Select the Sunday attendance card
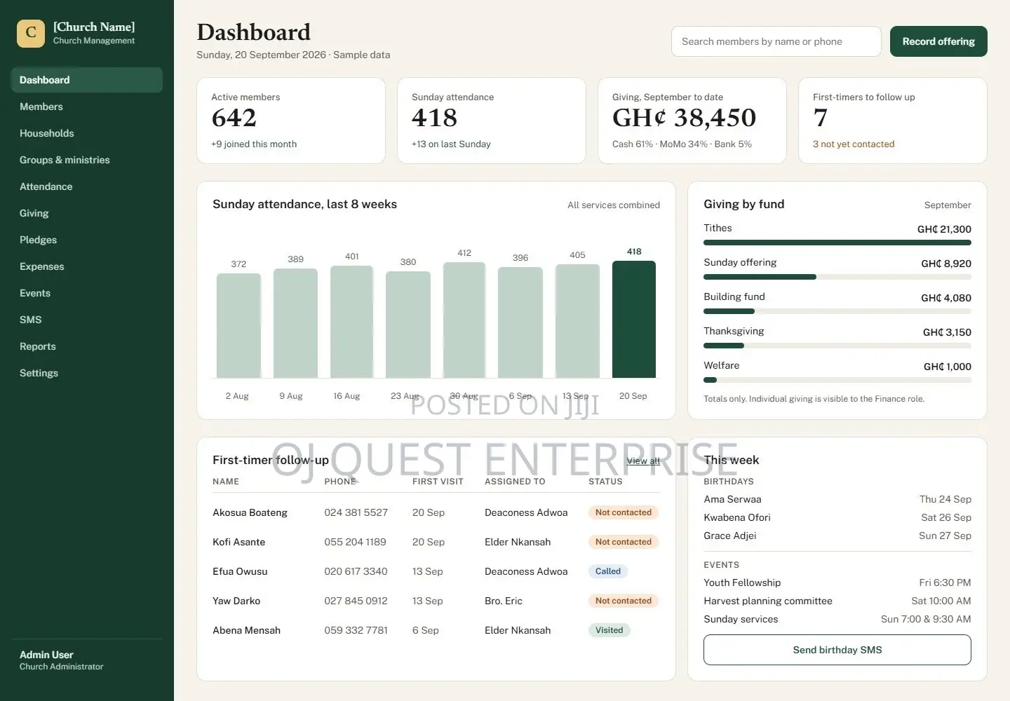The height and width of the screenshot is (701, 1010). pyautogui.click(x=492, y=121)
